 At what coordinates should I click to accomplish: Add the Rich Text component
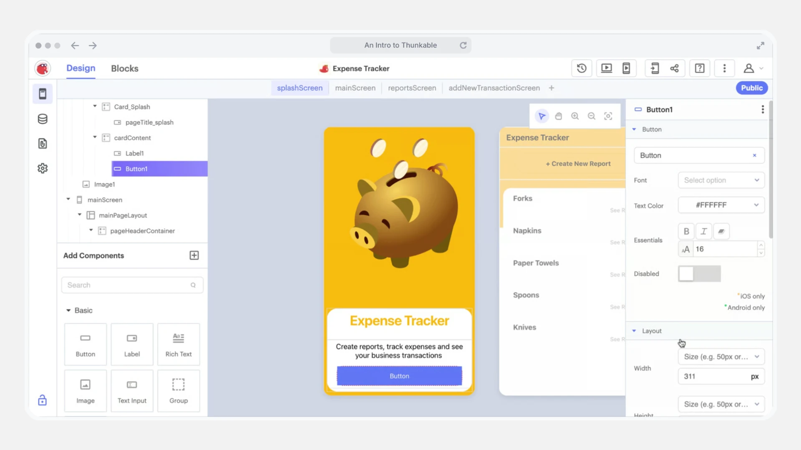(179, 345)
